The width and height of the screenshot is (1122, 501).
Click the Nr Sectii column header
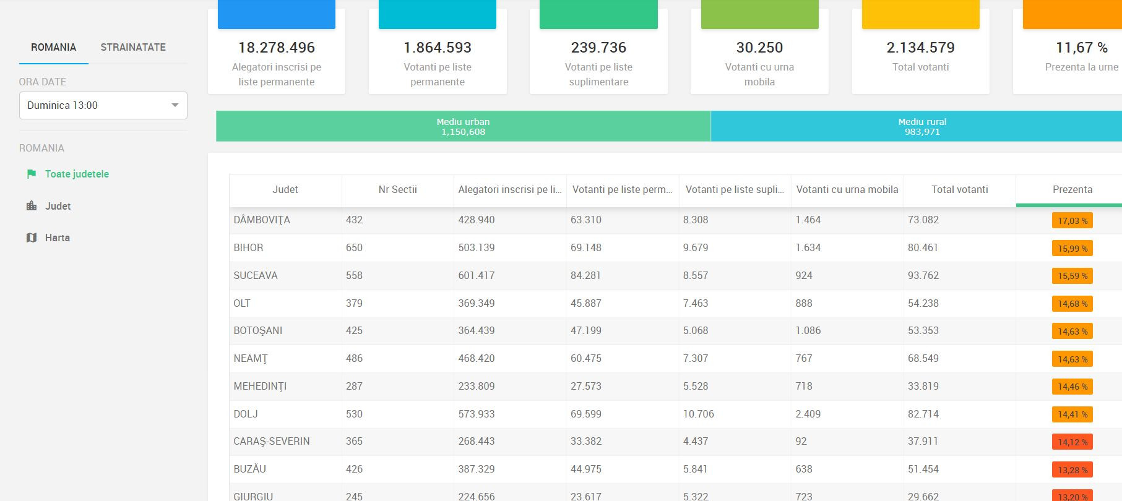(x=397, y=190)
